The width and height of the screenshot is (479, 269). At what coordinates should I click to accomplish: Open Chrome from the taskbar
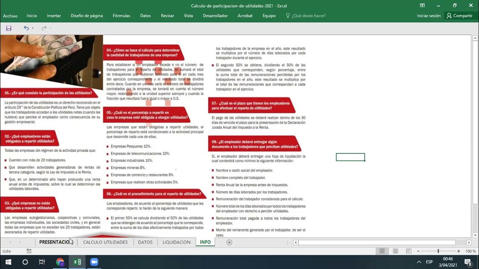(60, 262)
